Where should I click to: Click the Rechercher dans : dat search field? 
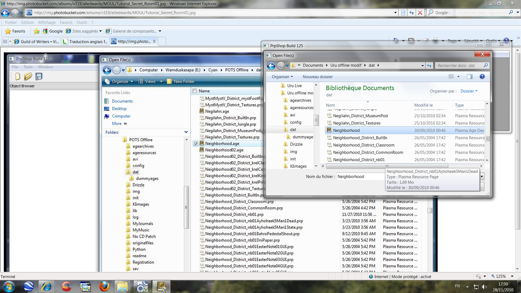pyautogui.click(x=462, y=65)
